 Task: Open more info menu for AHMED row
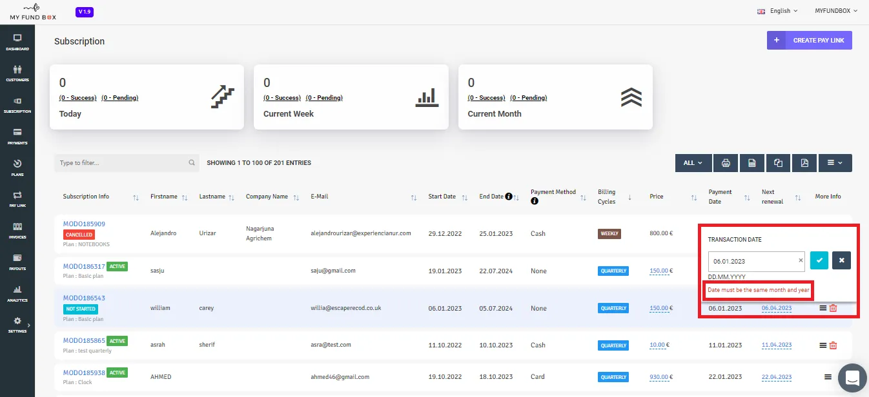pyautogui.click(x=828, y=377)
